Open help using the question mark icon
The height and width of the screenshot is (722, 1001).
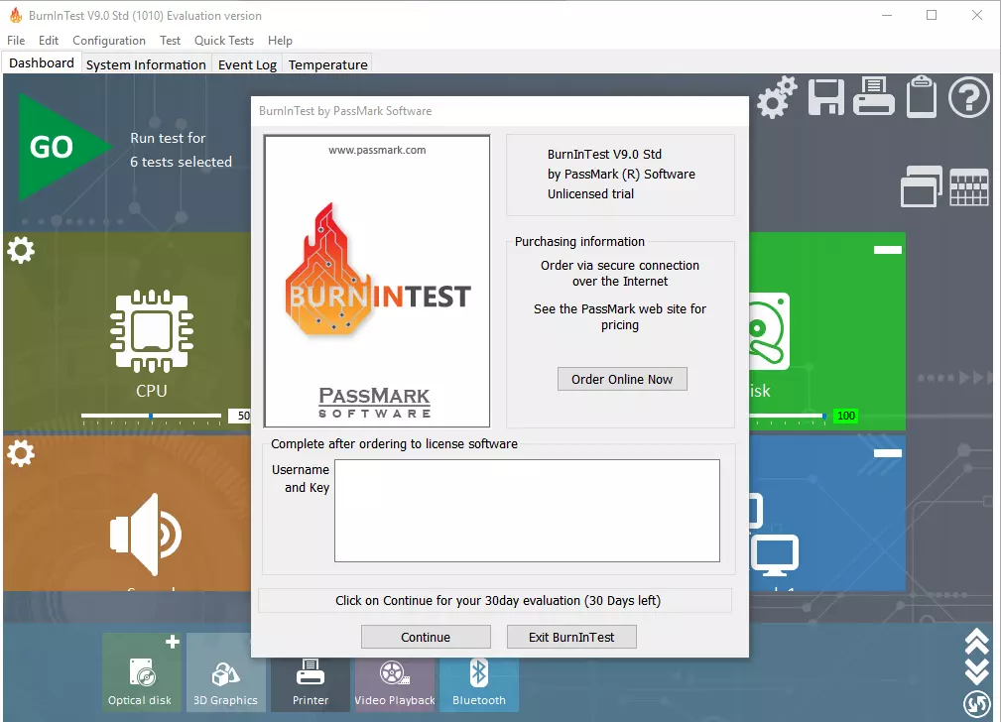pos(969,97)
